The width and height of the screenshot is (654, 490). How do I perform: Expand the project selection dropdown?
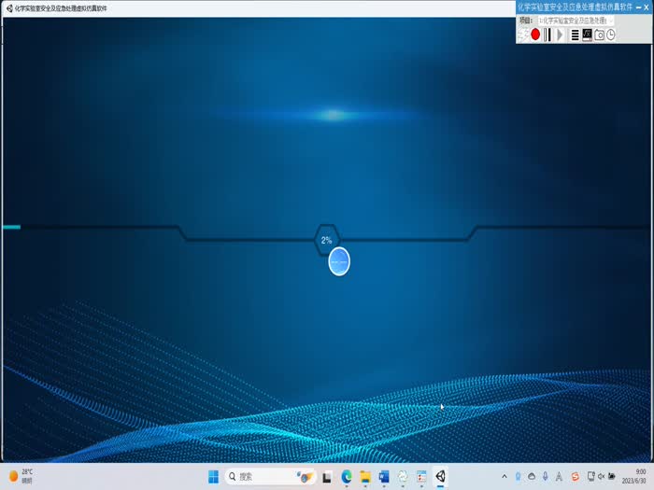(610, 20)
